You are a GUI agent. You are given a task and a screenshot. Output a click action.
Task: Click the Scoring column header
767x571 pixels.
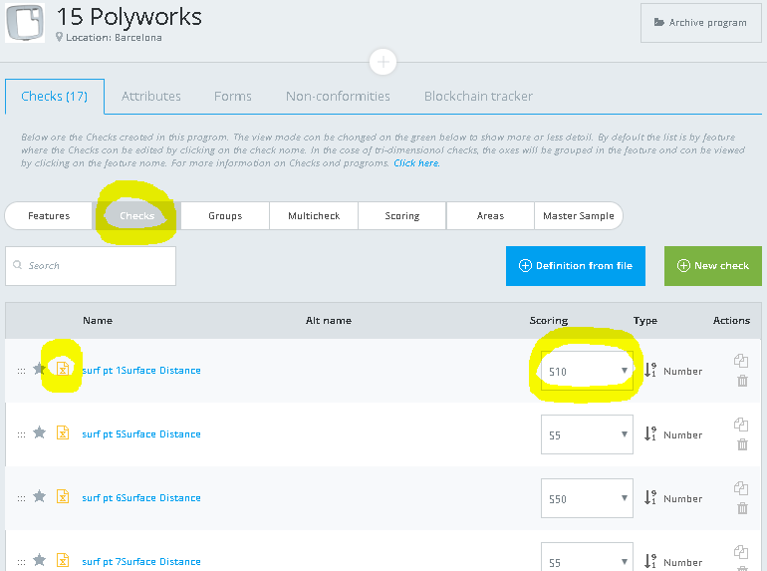point(548,321)
